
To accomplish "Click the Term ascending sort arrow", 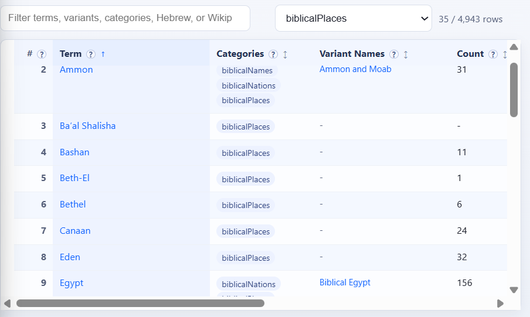I will (103, 54).
